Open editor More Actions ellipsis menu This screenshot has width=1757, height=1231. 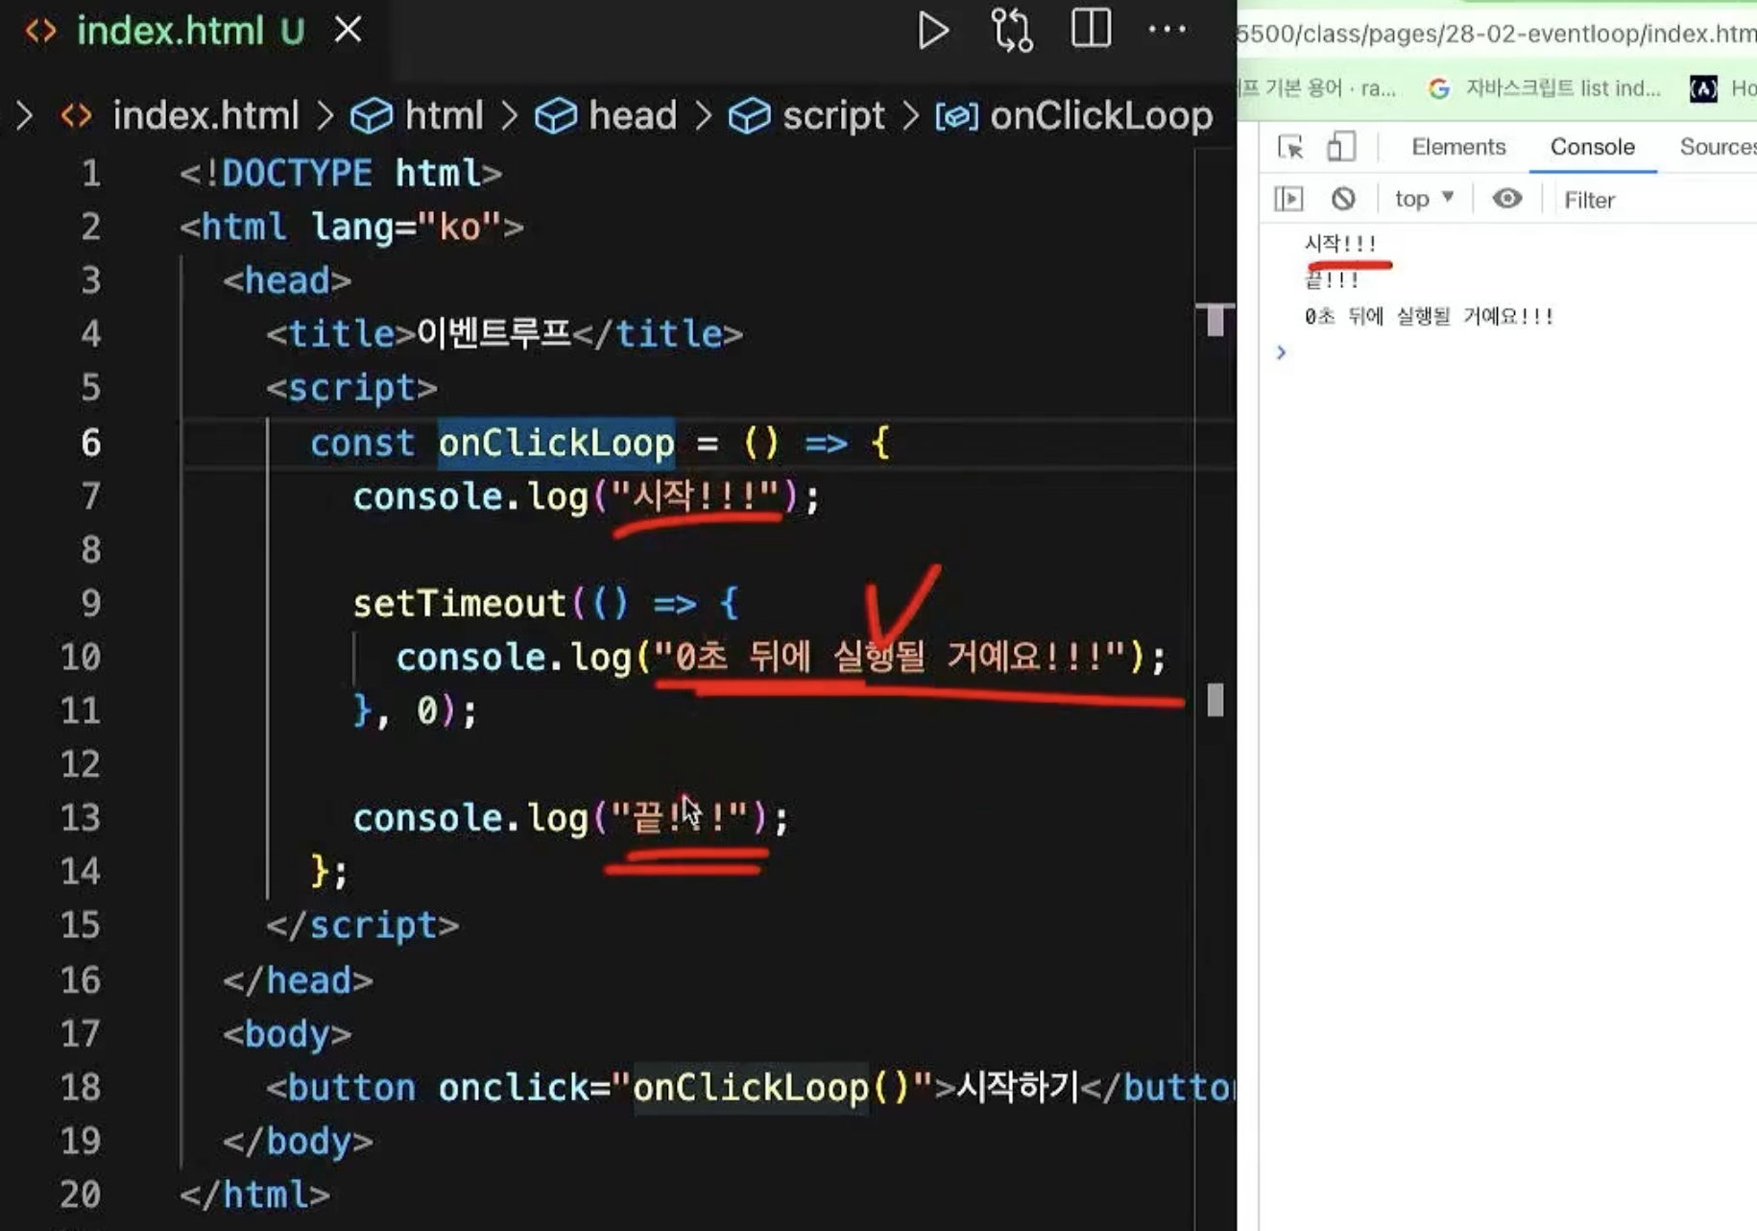click(1167, 30)
